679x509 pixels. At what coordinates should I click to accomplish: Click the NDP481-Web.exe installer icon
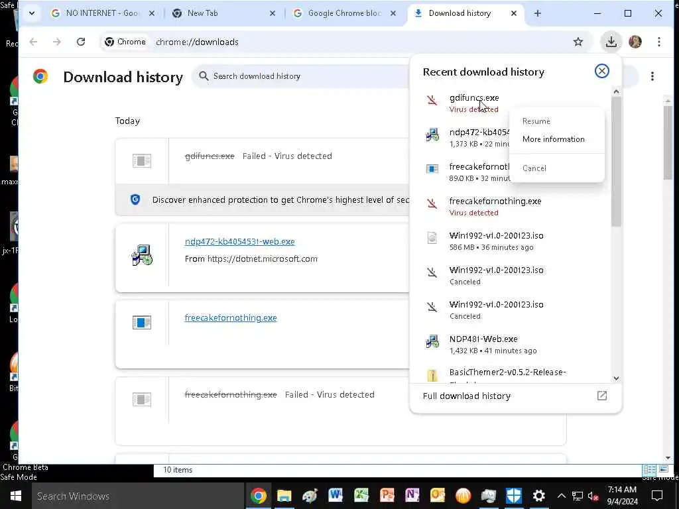click(432, 341)
